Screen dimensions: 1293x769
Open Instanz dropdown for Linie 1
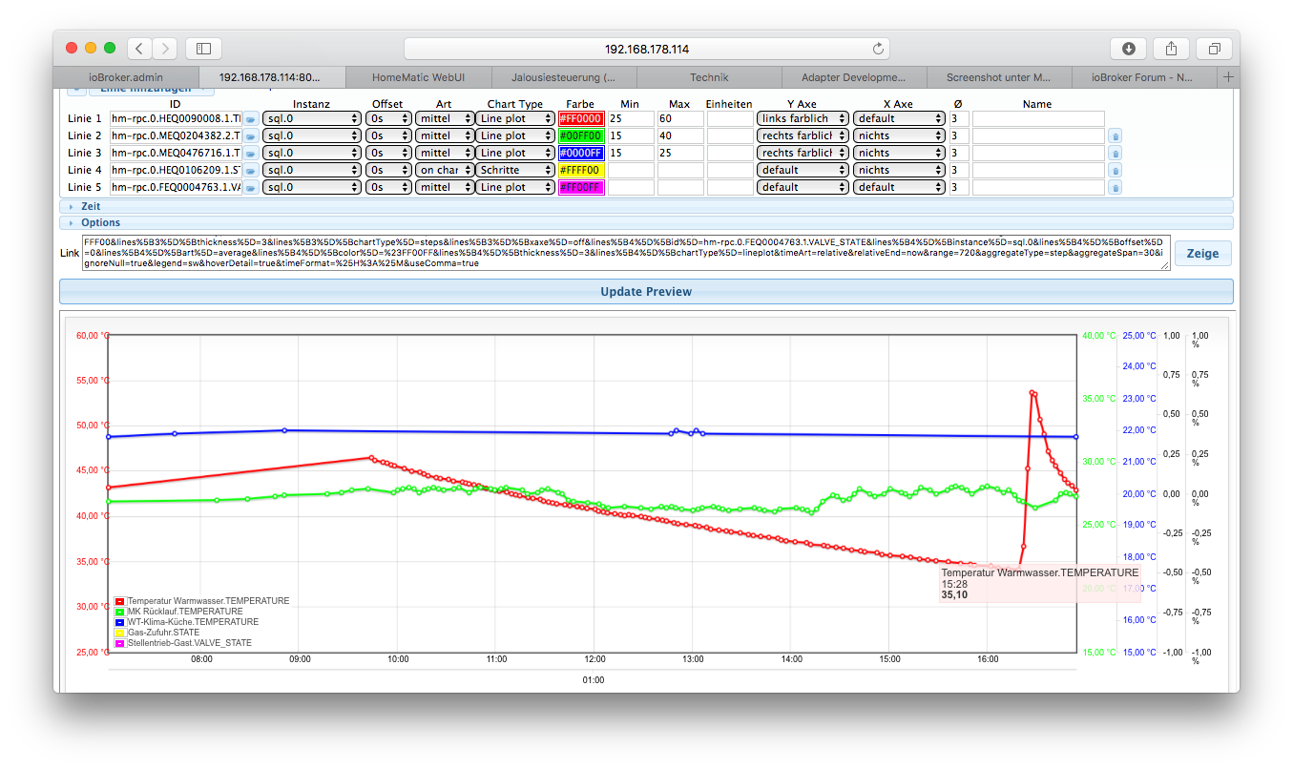coord(311,118)
